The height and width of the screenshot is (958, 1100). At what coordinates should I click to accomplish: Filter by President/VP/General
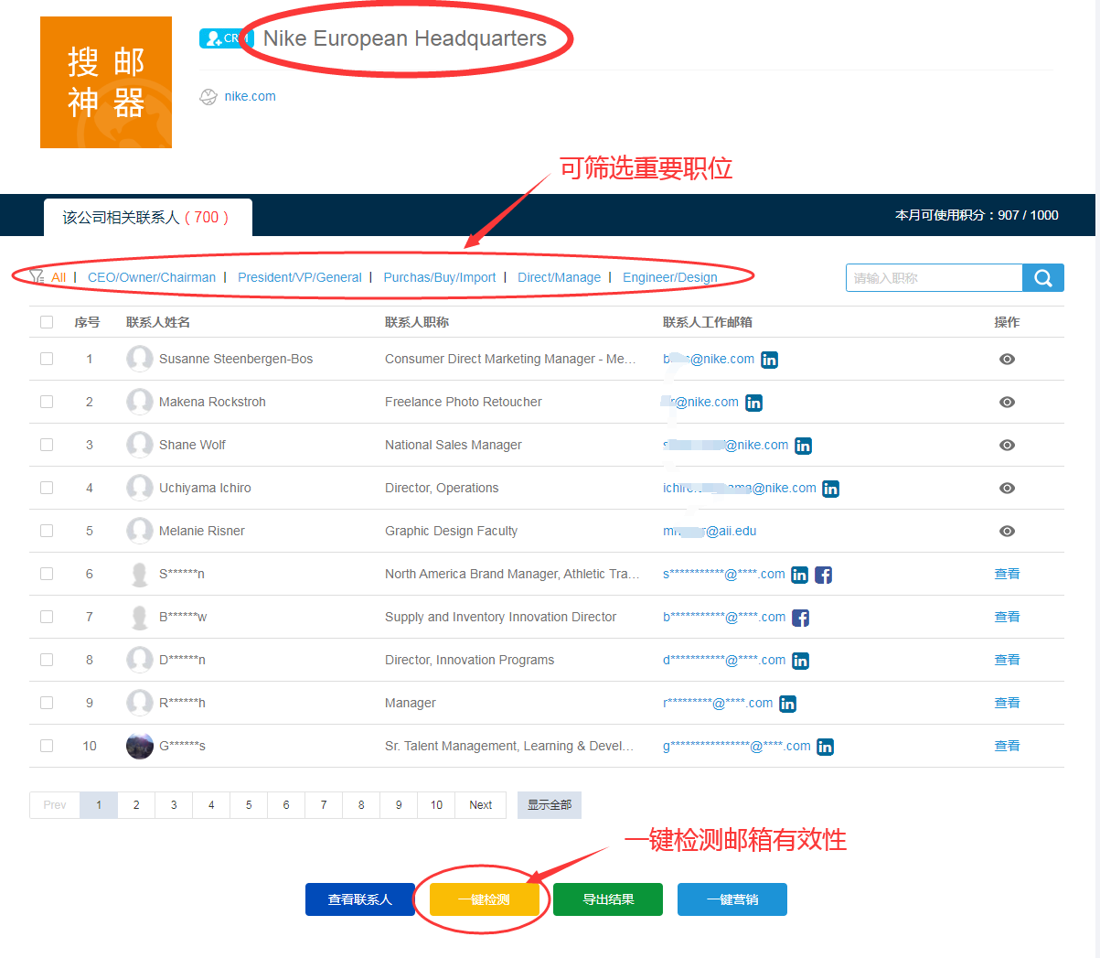pos(300,277)
